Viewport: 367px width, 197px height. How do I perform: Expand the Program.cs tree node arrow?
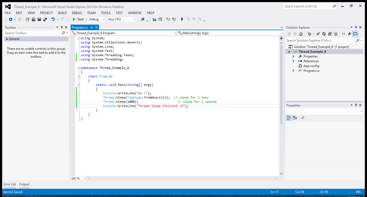tap(293, 71)
